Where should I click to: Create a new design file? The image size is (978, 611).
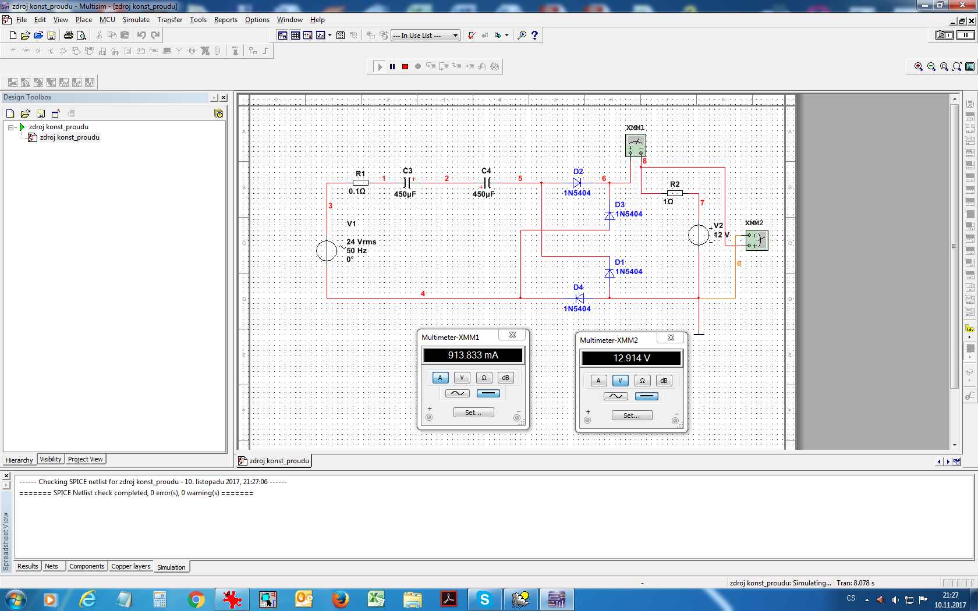[x=13, y=35]
